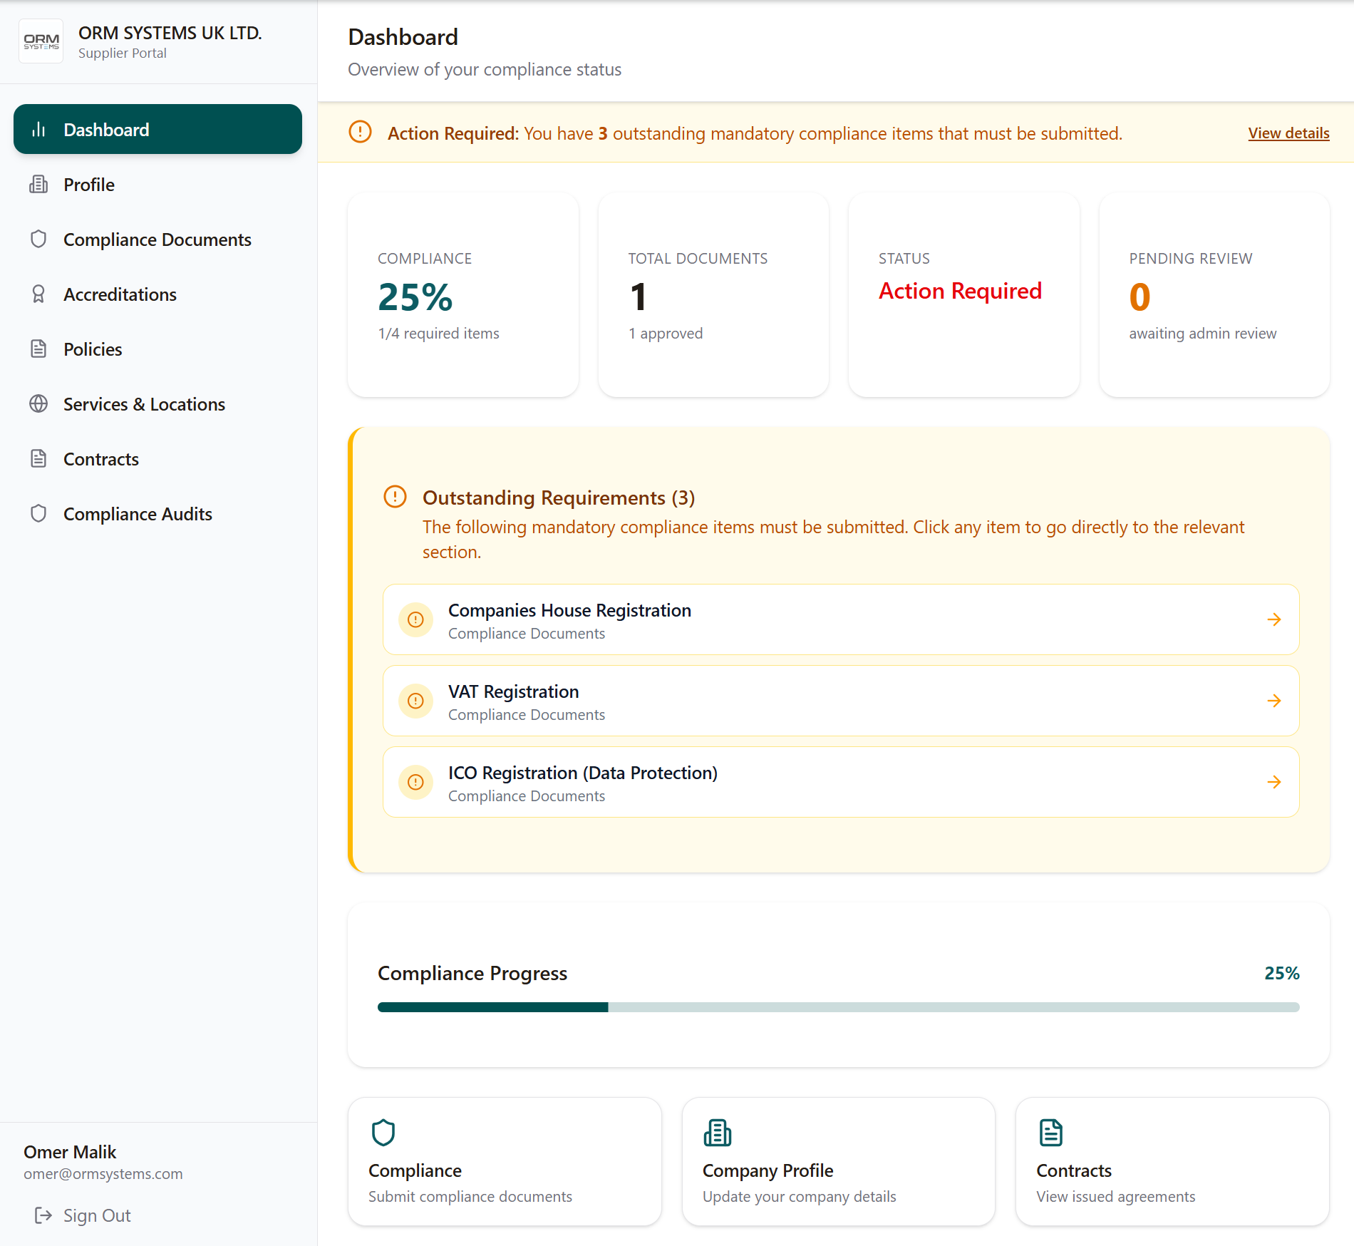Image resolution: width=1354 pixels, height=1246 pixels.
Task: Click the Sign Out arrow icon
Action: [43, 1215]
